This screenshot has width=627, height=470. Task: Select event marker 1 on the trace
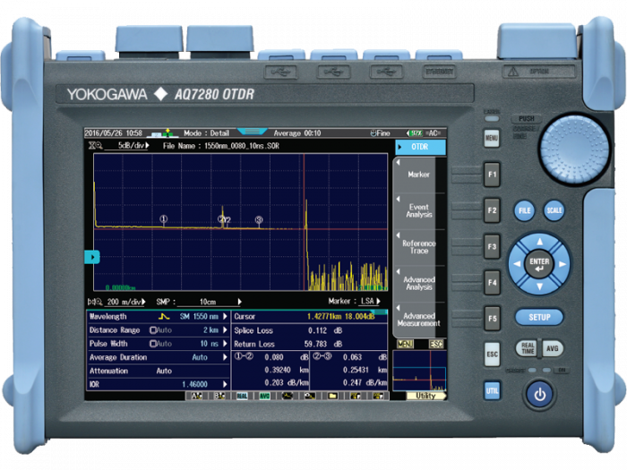click(x=164, y=219)
